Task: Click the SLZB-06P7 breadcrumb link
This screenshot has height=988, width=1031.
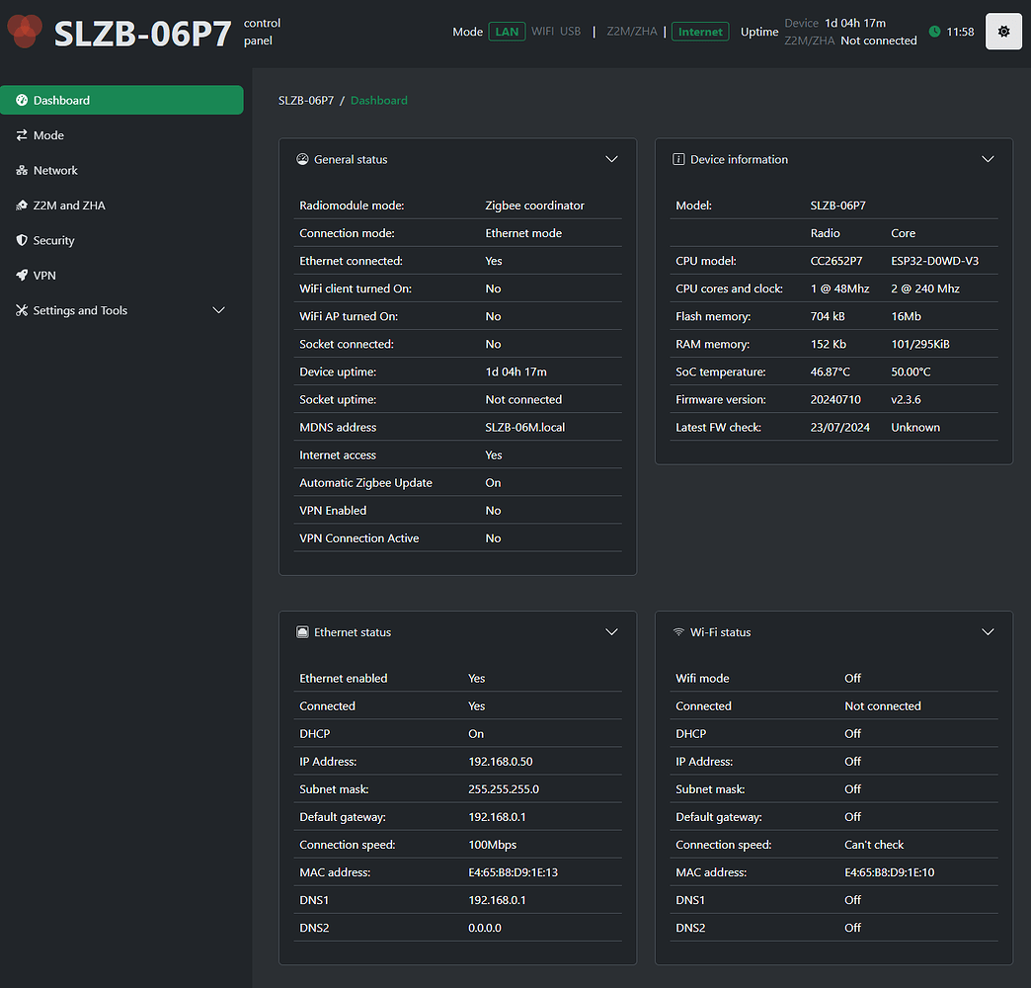Action: tap(306, 100)
